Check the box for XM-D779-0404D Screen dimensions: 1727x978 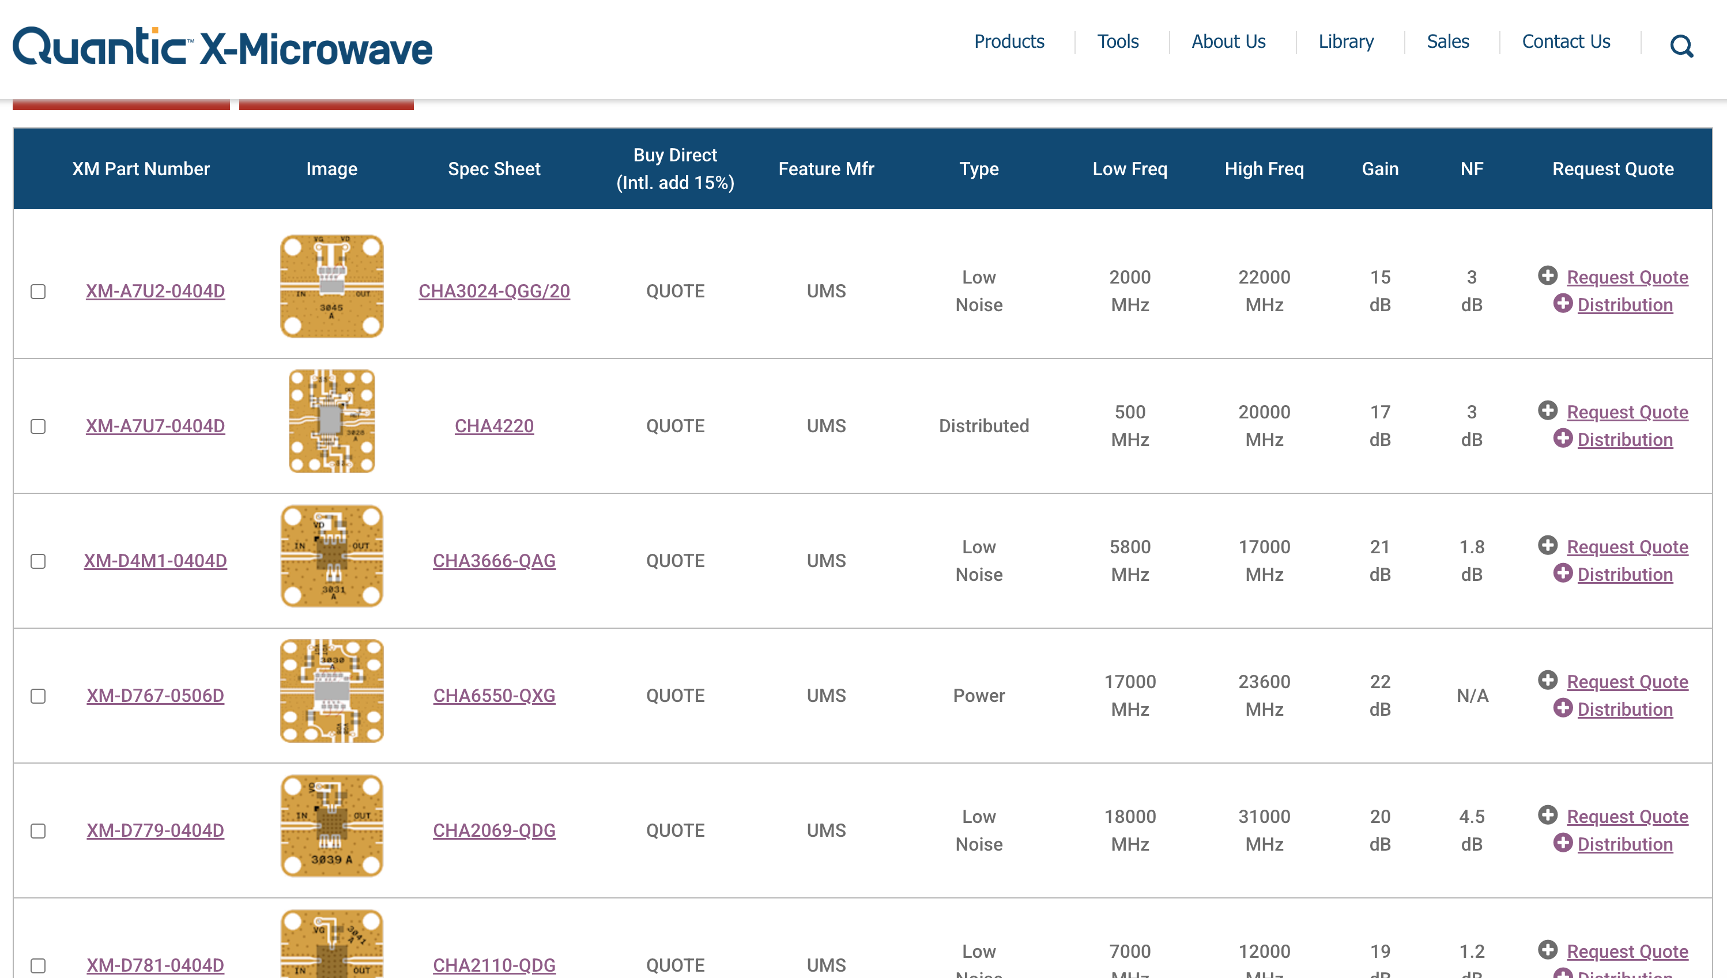pos(38,831)
